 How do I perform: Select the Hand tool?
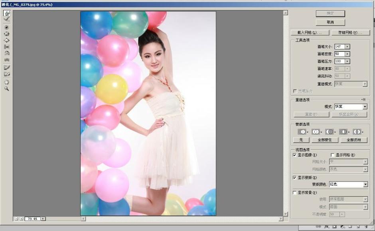[x=7, y=82]
